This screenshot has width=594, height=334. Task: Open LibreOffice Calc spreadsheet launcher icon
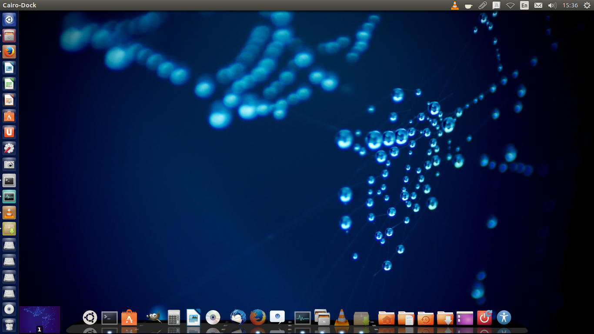click(9, 84)
